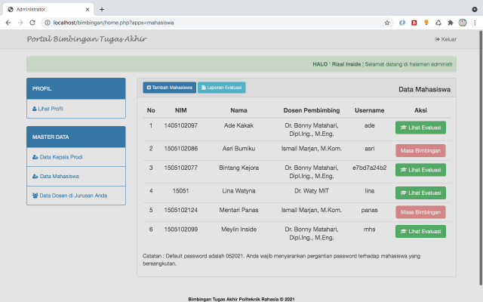Image resolution: width=483 pixels, height=302 pixels.
Task: Click the orange lightbulb extension icon
Action: [x=426, y=23]
